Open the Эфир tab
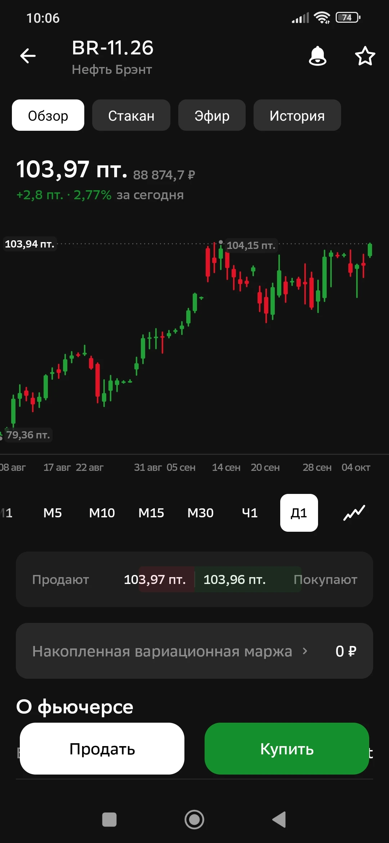 pos(212,115)
